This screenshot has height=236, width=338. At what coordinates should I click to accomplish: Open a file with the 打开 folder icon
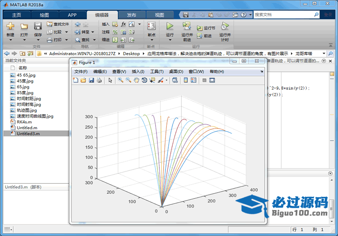(24, 26)
